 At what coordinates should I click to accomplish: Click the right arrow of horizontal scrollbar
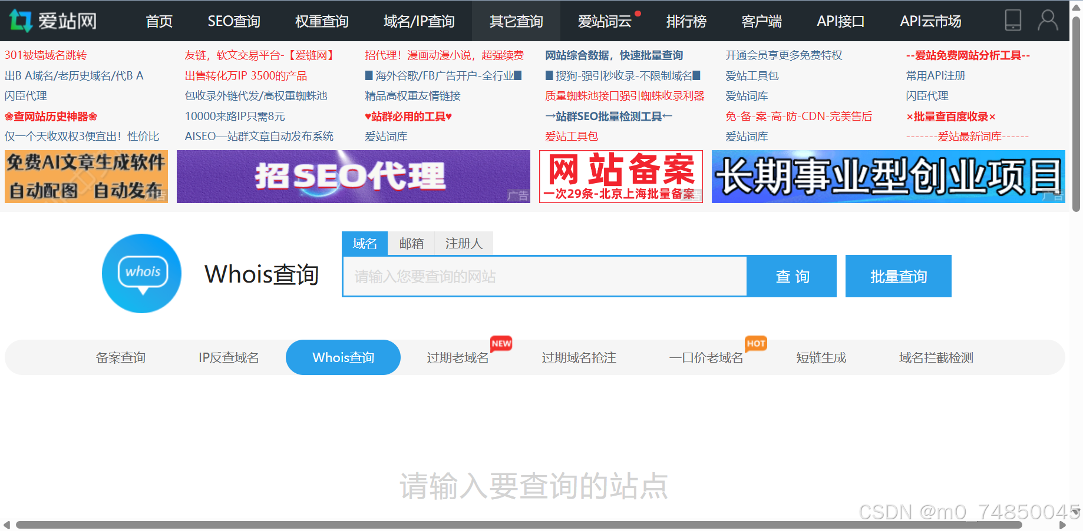1062,525
